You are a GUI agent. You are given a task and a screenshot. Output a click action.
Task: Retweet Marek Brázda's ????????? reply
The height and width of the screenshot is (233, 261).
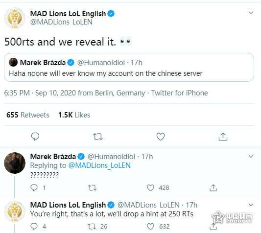tap(92, 188)
